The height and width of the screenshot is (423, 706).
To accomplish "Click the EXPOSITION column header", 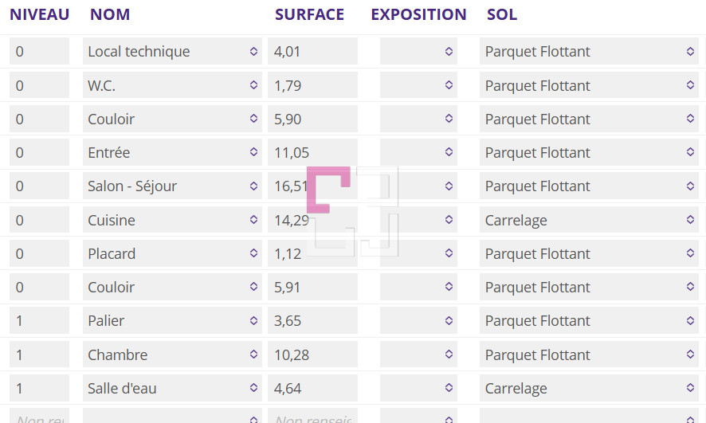I will pyautogui.click(x=418, y=14).
